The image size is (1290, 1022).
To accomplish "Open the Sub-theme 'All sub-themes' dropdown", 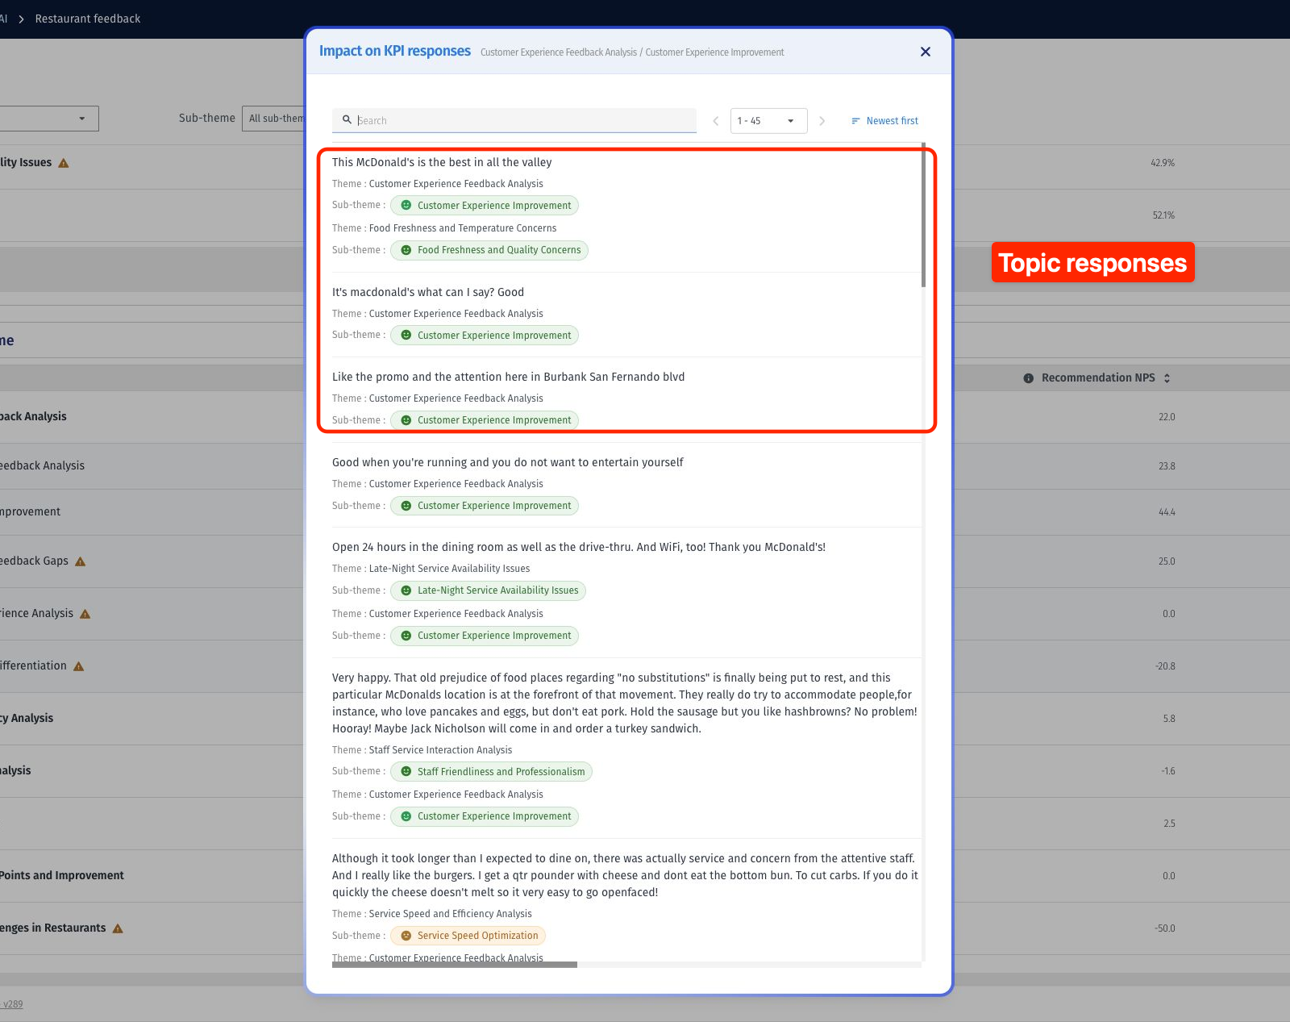I will (x=274, y=118).
